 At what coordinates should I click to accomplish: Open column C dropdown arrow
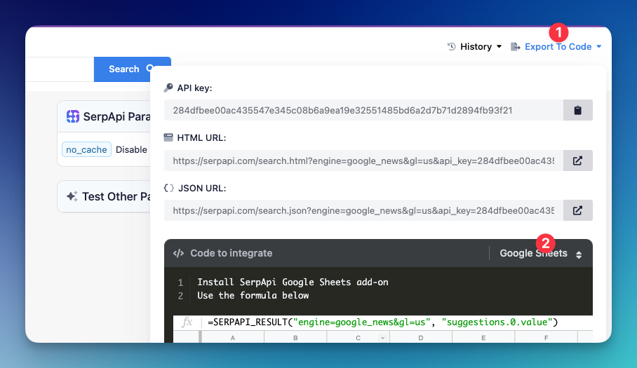[x=382, y=338]
